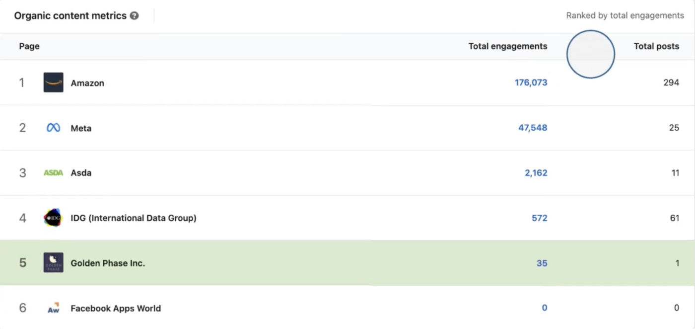The image size is (695, 329).
Task: Click the IDG page logo icon
Action: coord(53,218)
